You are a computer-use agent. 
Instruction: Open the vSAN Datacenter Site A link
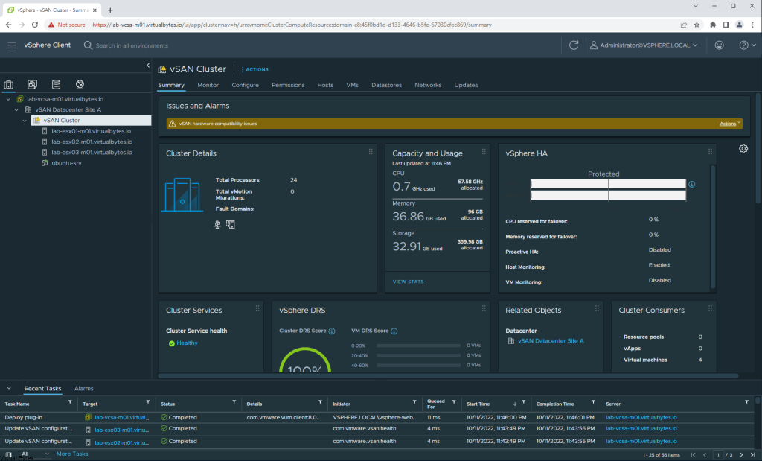tap(551, 341)
